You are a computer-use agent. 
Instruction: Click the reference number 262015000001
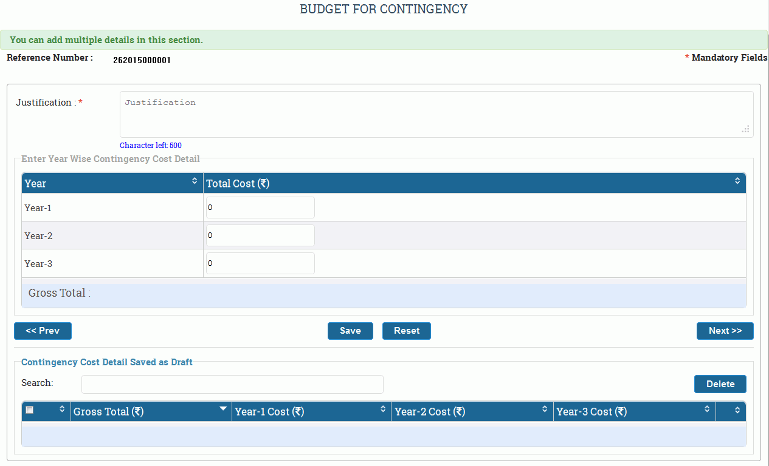[x=142, y=61]
